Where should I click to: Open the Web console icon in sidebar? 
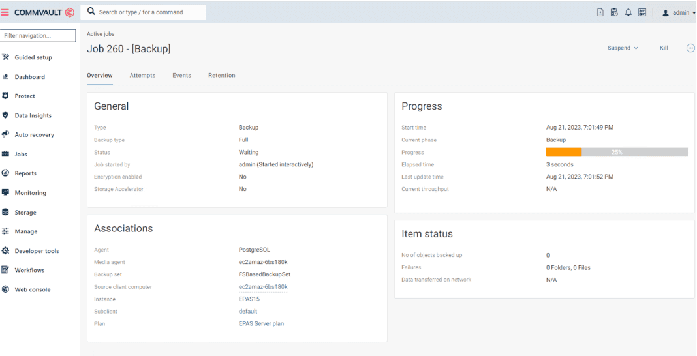pyautogui.click(x=6, y=289)
